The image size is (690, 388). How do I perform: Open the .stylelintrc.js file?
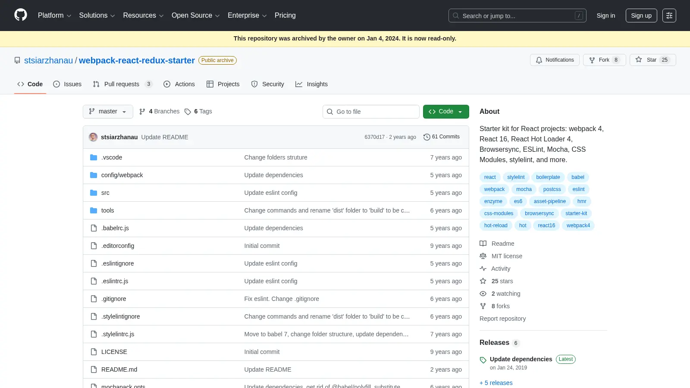coord(118,334)
